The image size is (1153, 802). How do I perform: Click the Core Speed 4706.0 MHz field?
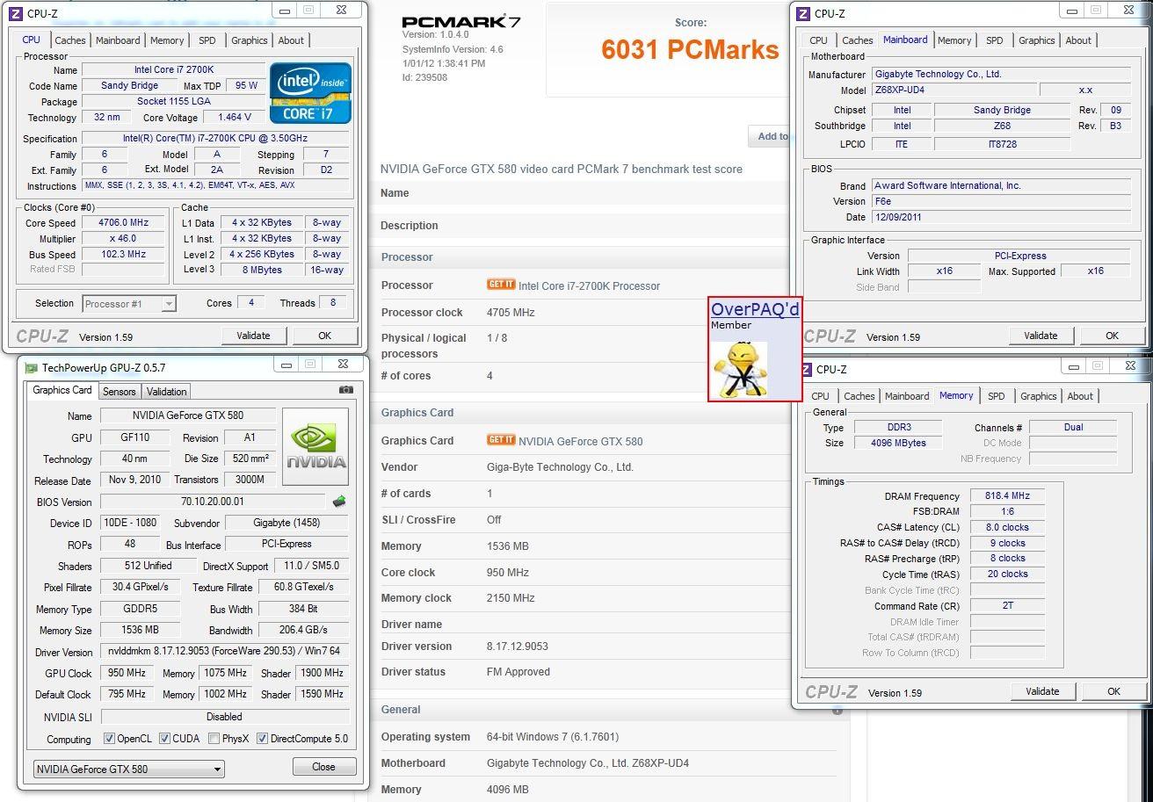pyautogui.click(x=124, y=223)
